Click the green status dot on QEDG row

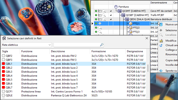[x=96, y=19]
